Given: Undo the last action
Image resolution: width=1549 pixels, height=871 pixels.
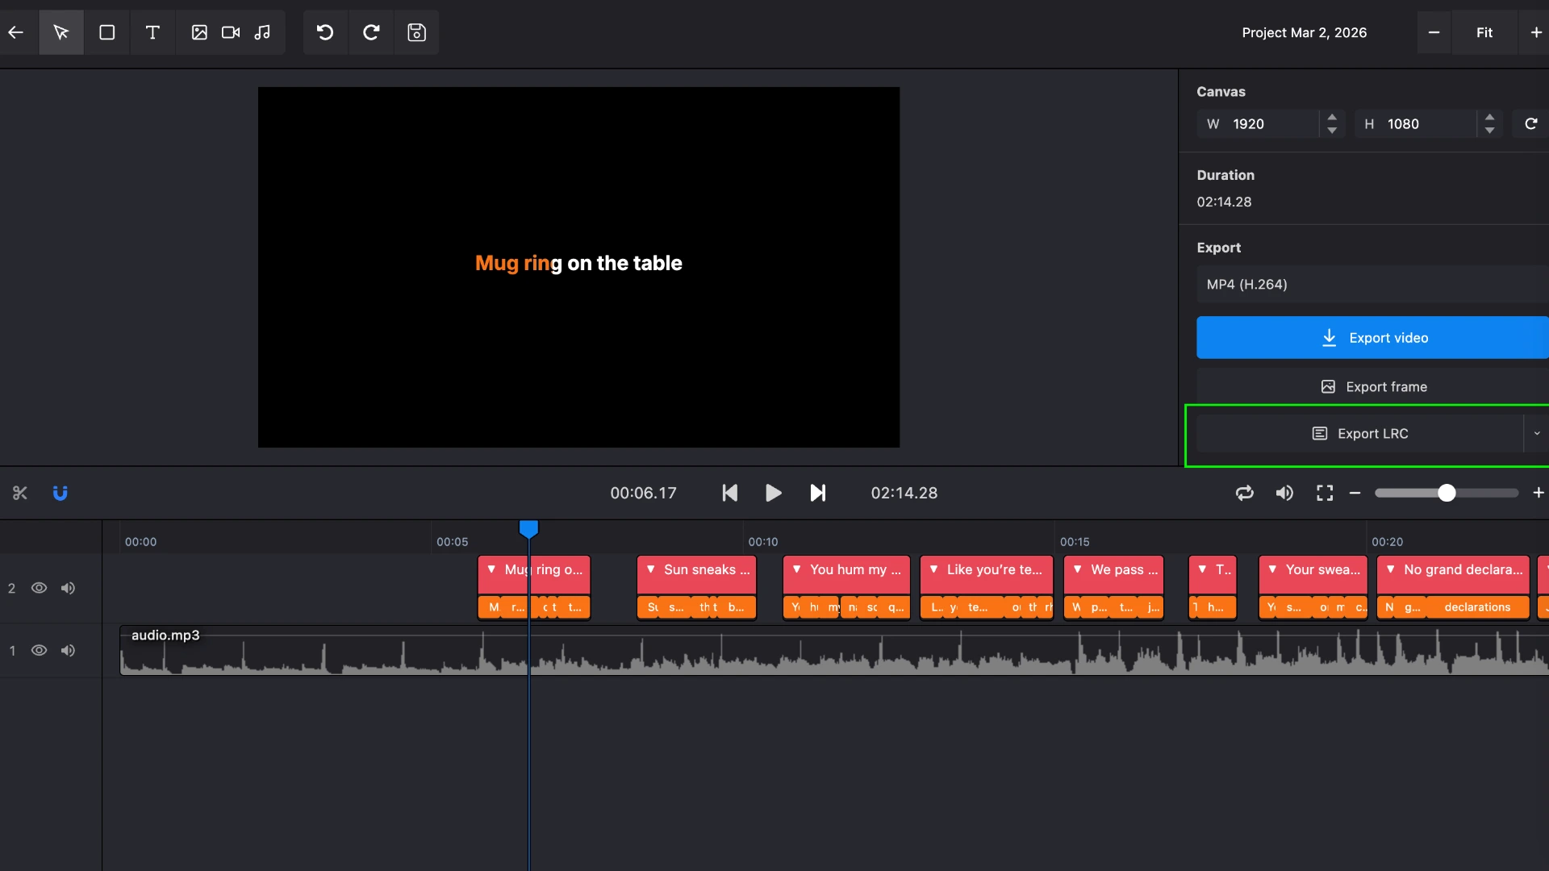Looking at the screenshot, I should (x=324, y=32).
